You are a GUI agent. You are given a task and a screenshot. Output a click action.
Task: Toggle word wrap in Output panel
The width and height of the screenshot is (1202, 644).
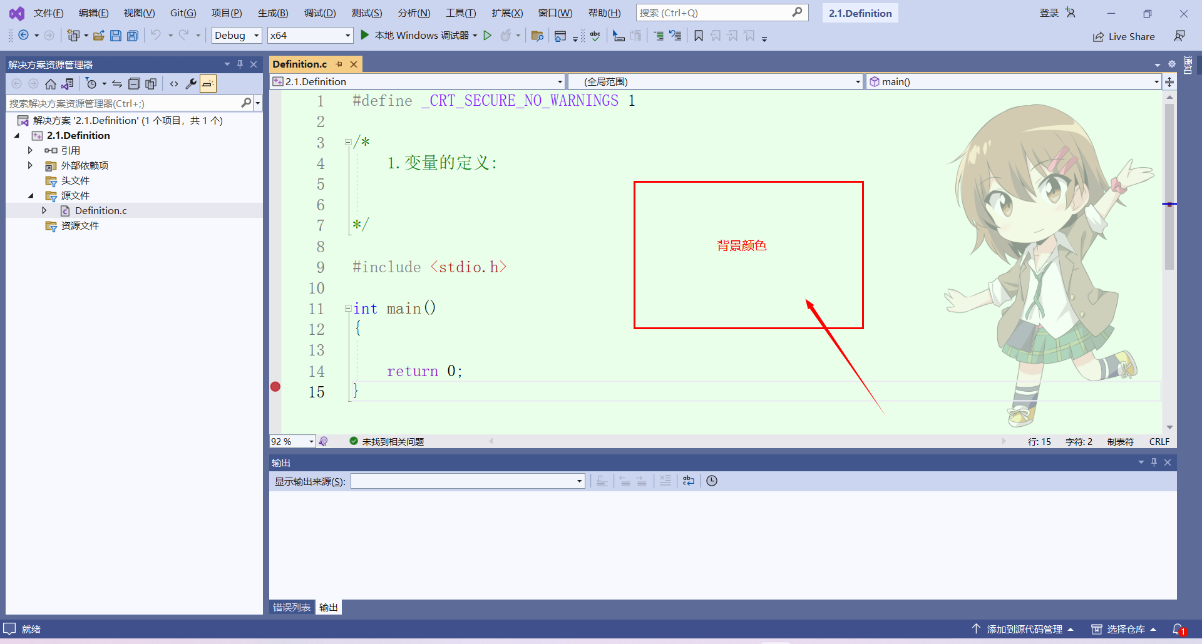(x=689, y=481)
